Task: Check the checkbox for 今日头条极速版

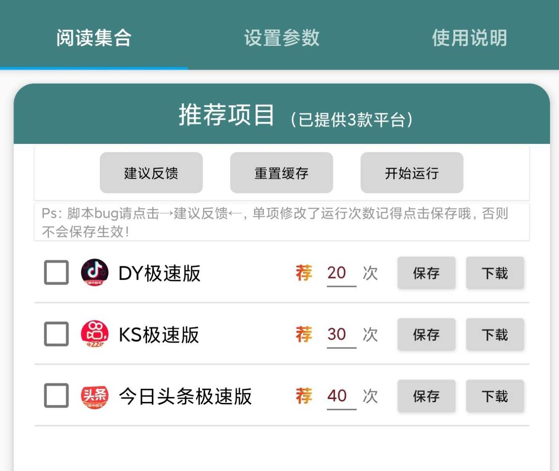Action: coord(56,396)
